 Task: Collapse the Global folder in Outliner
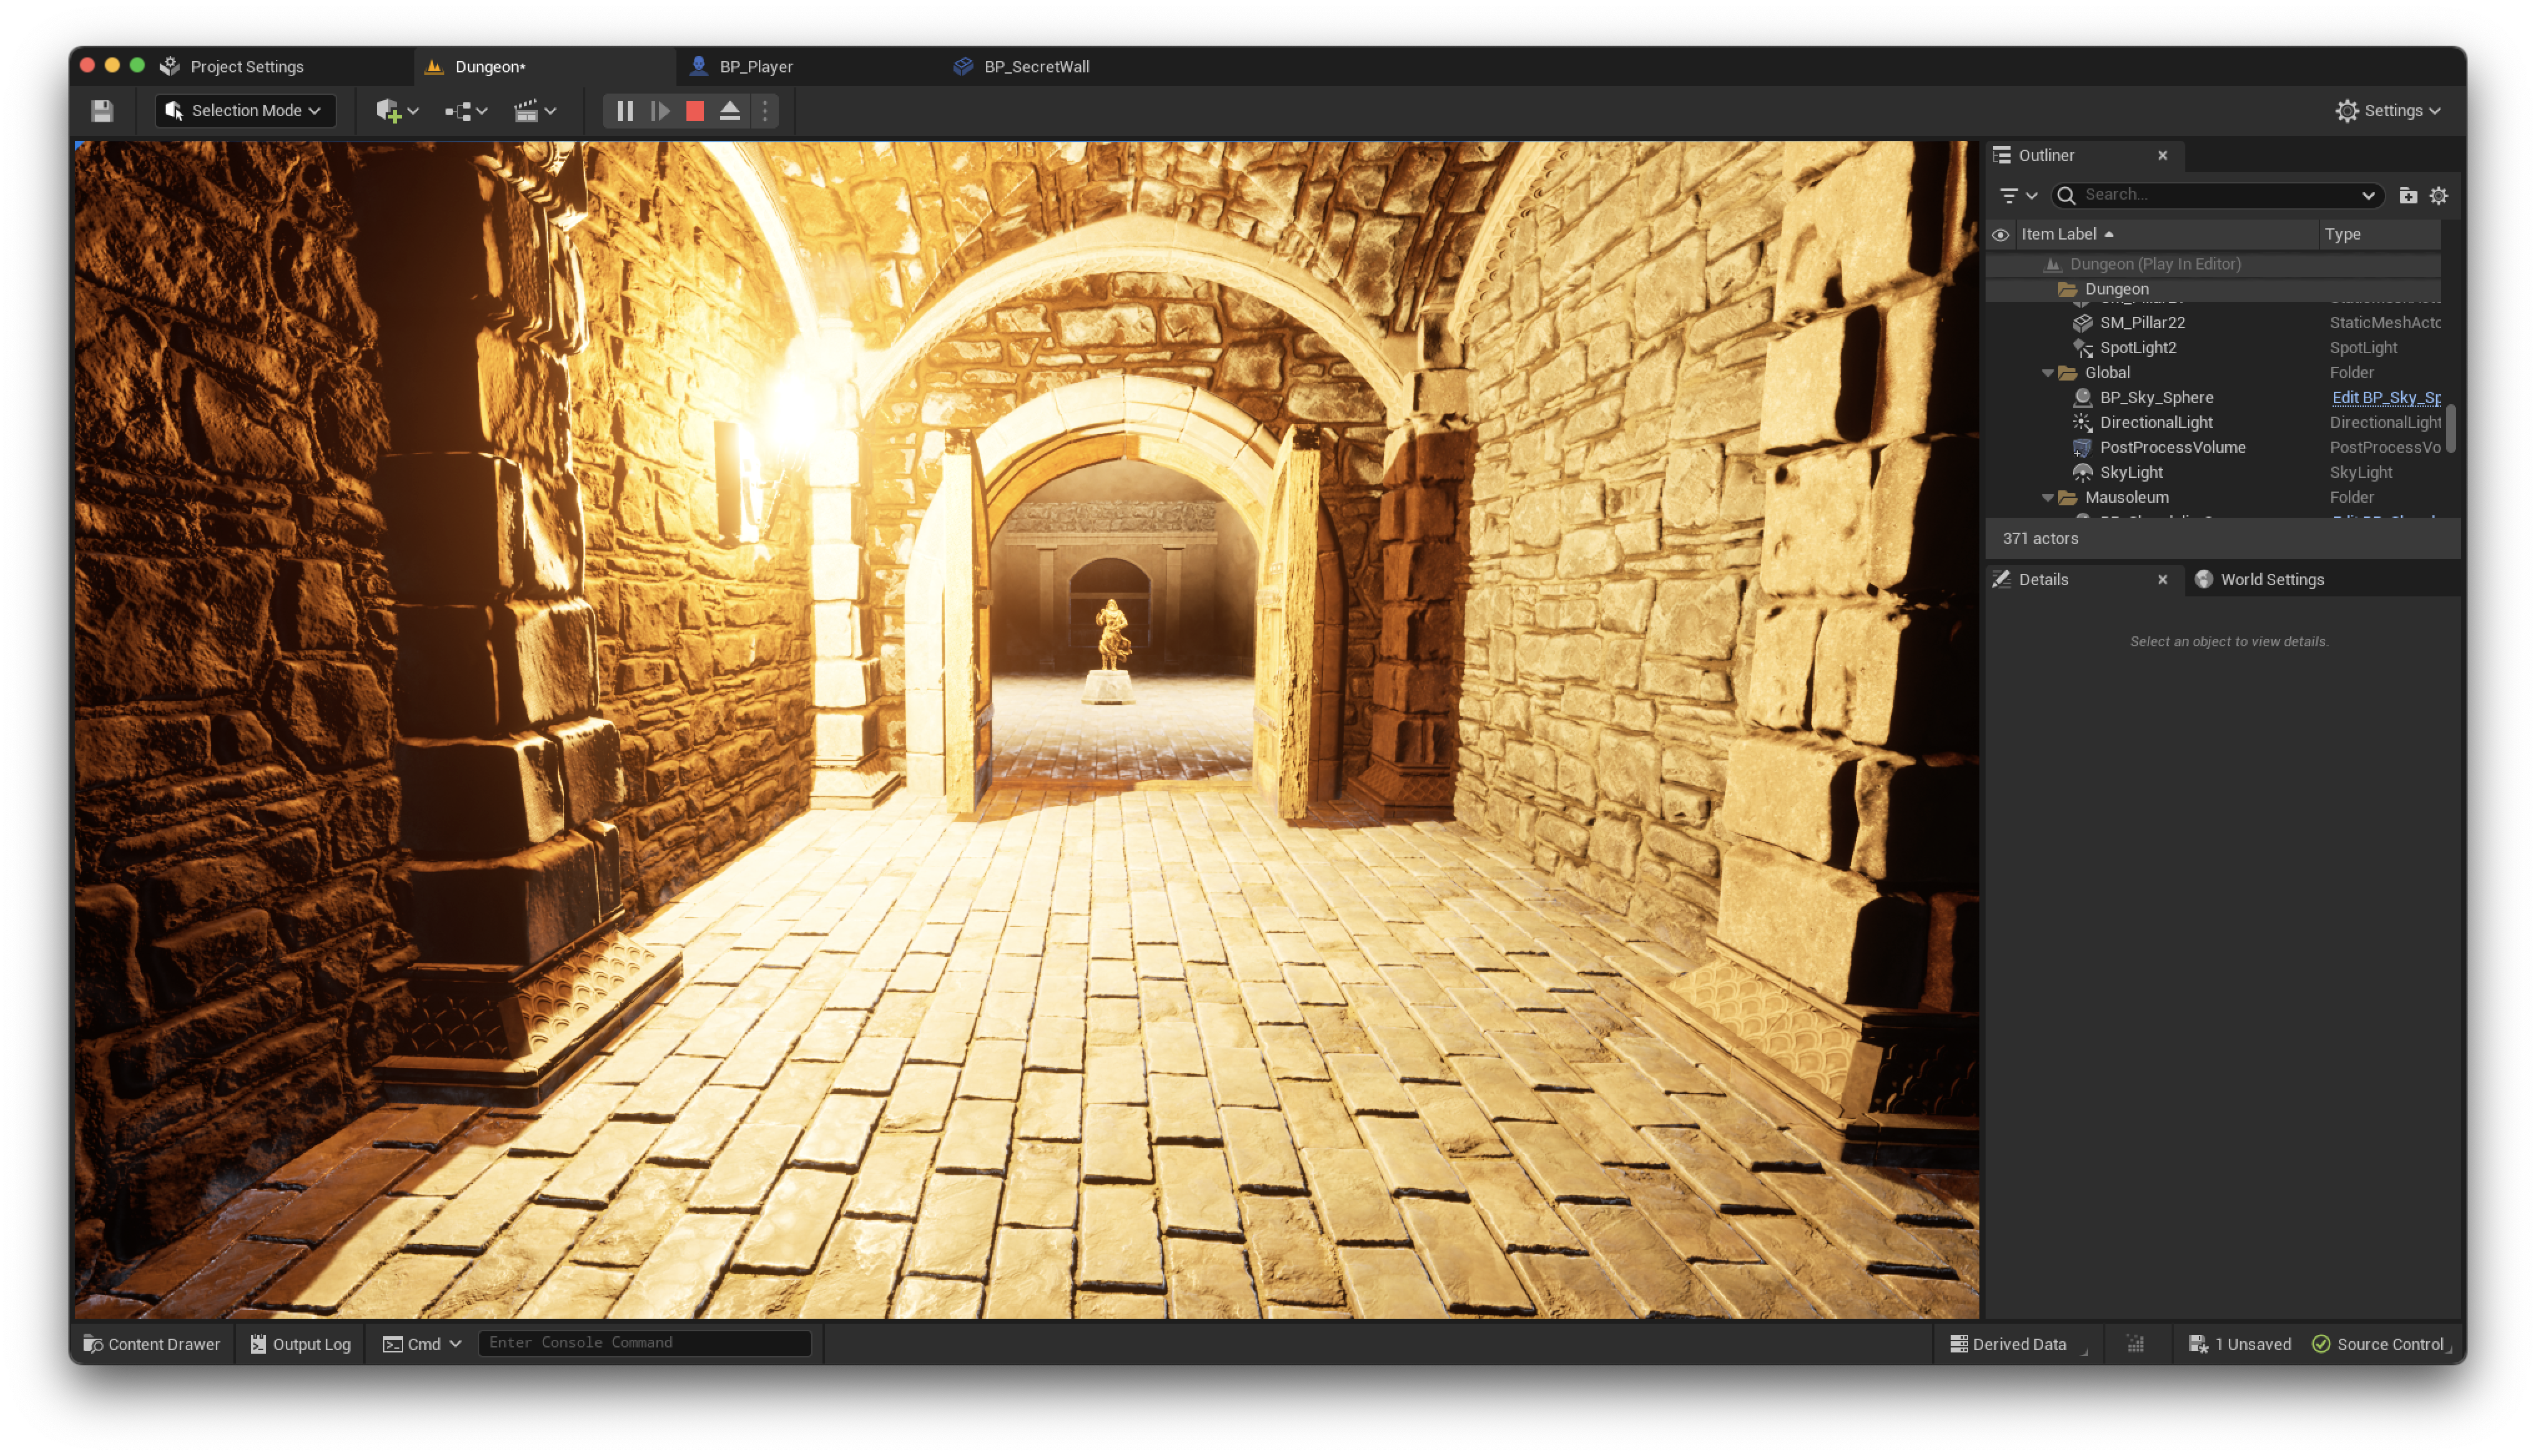click(x=2047, y=373)
